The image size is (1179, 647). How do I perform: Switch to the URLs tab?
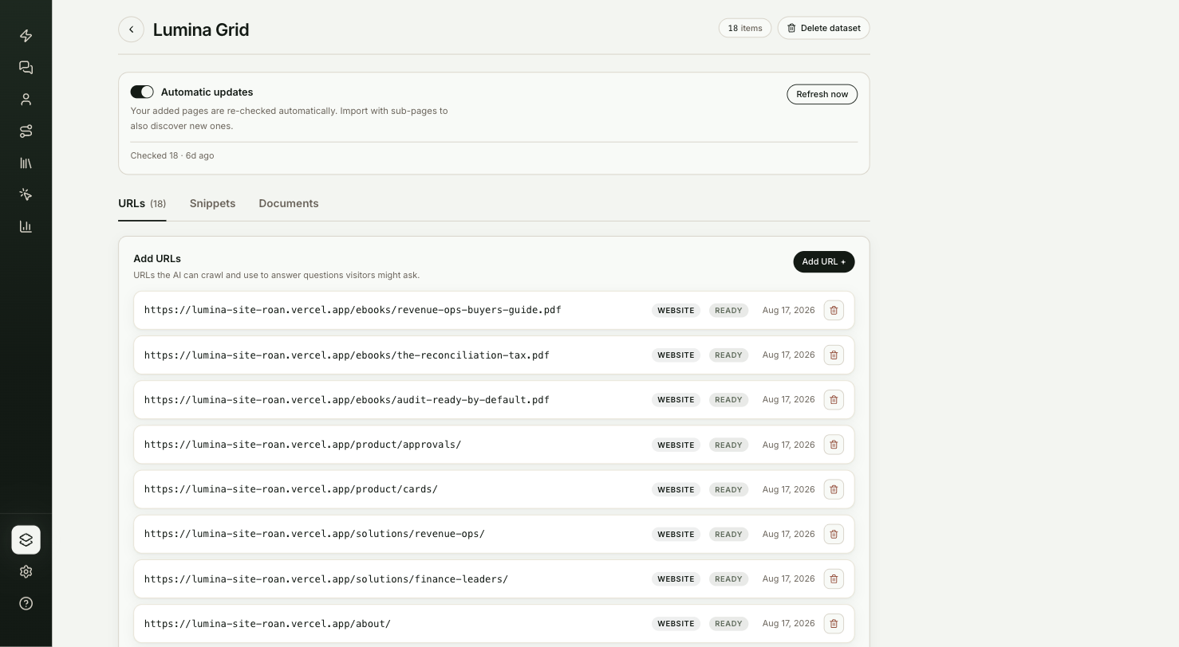point(142,203)
